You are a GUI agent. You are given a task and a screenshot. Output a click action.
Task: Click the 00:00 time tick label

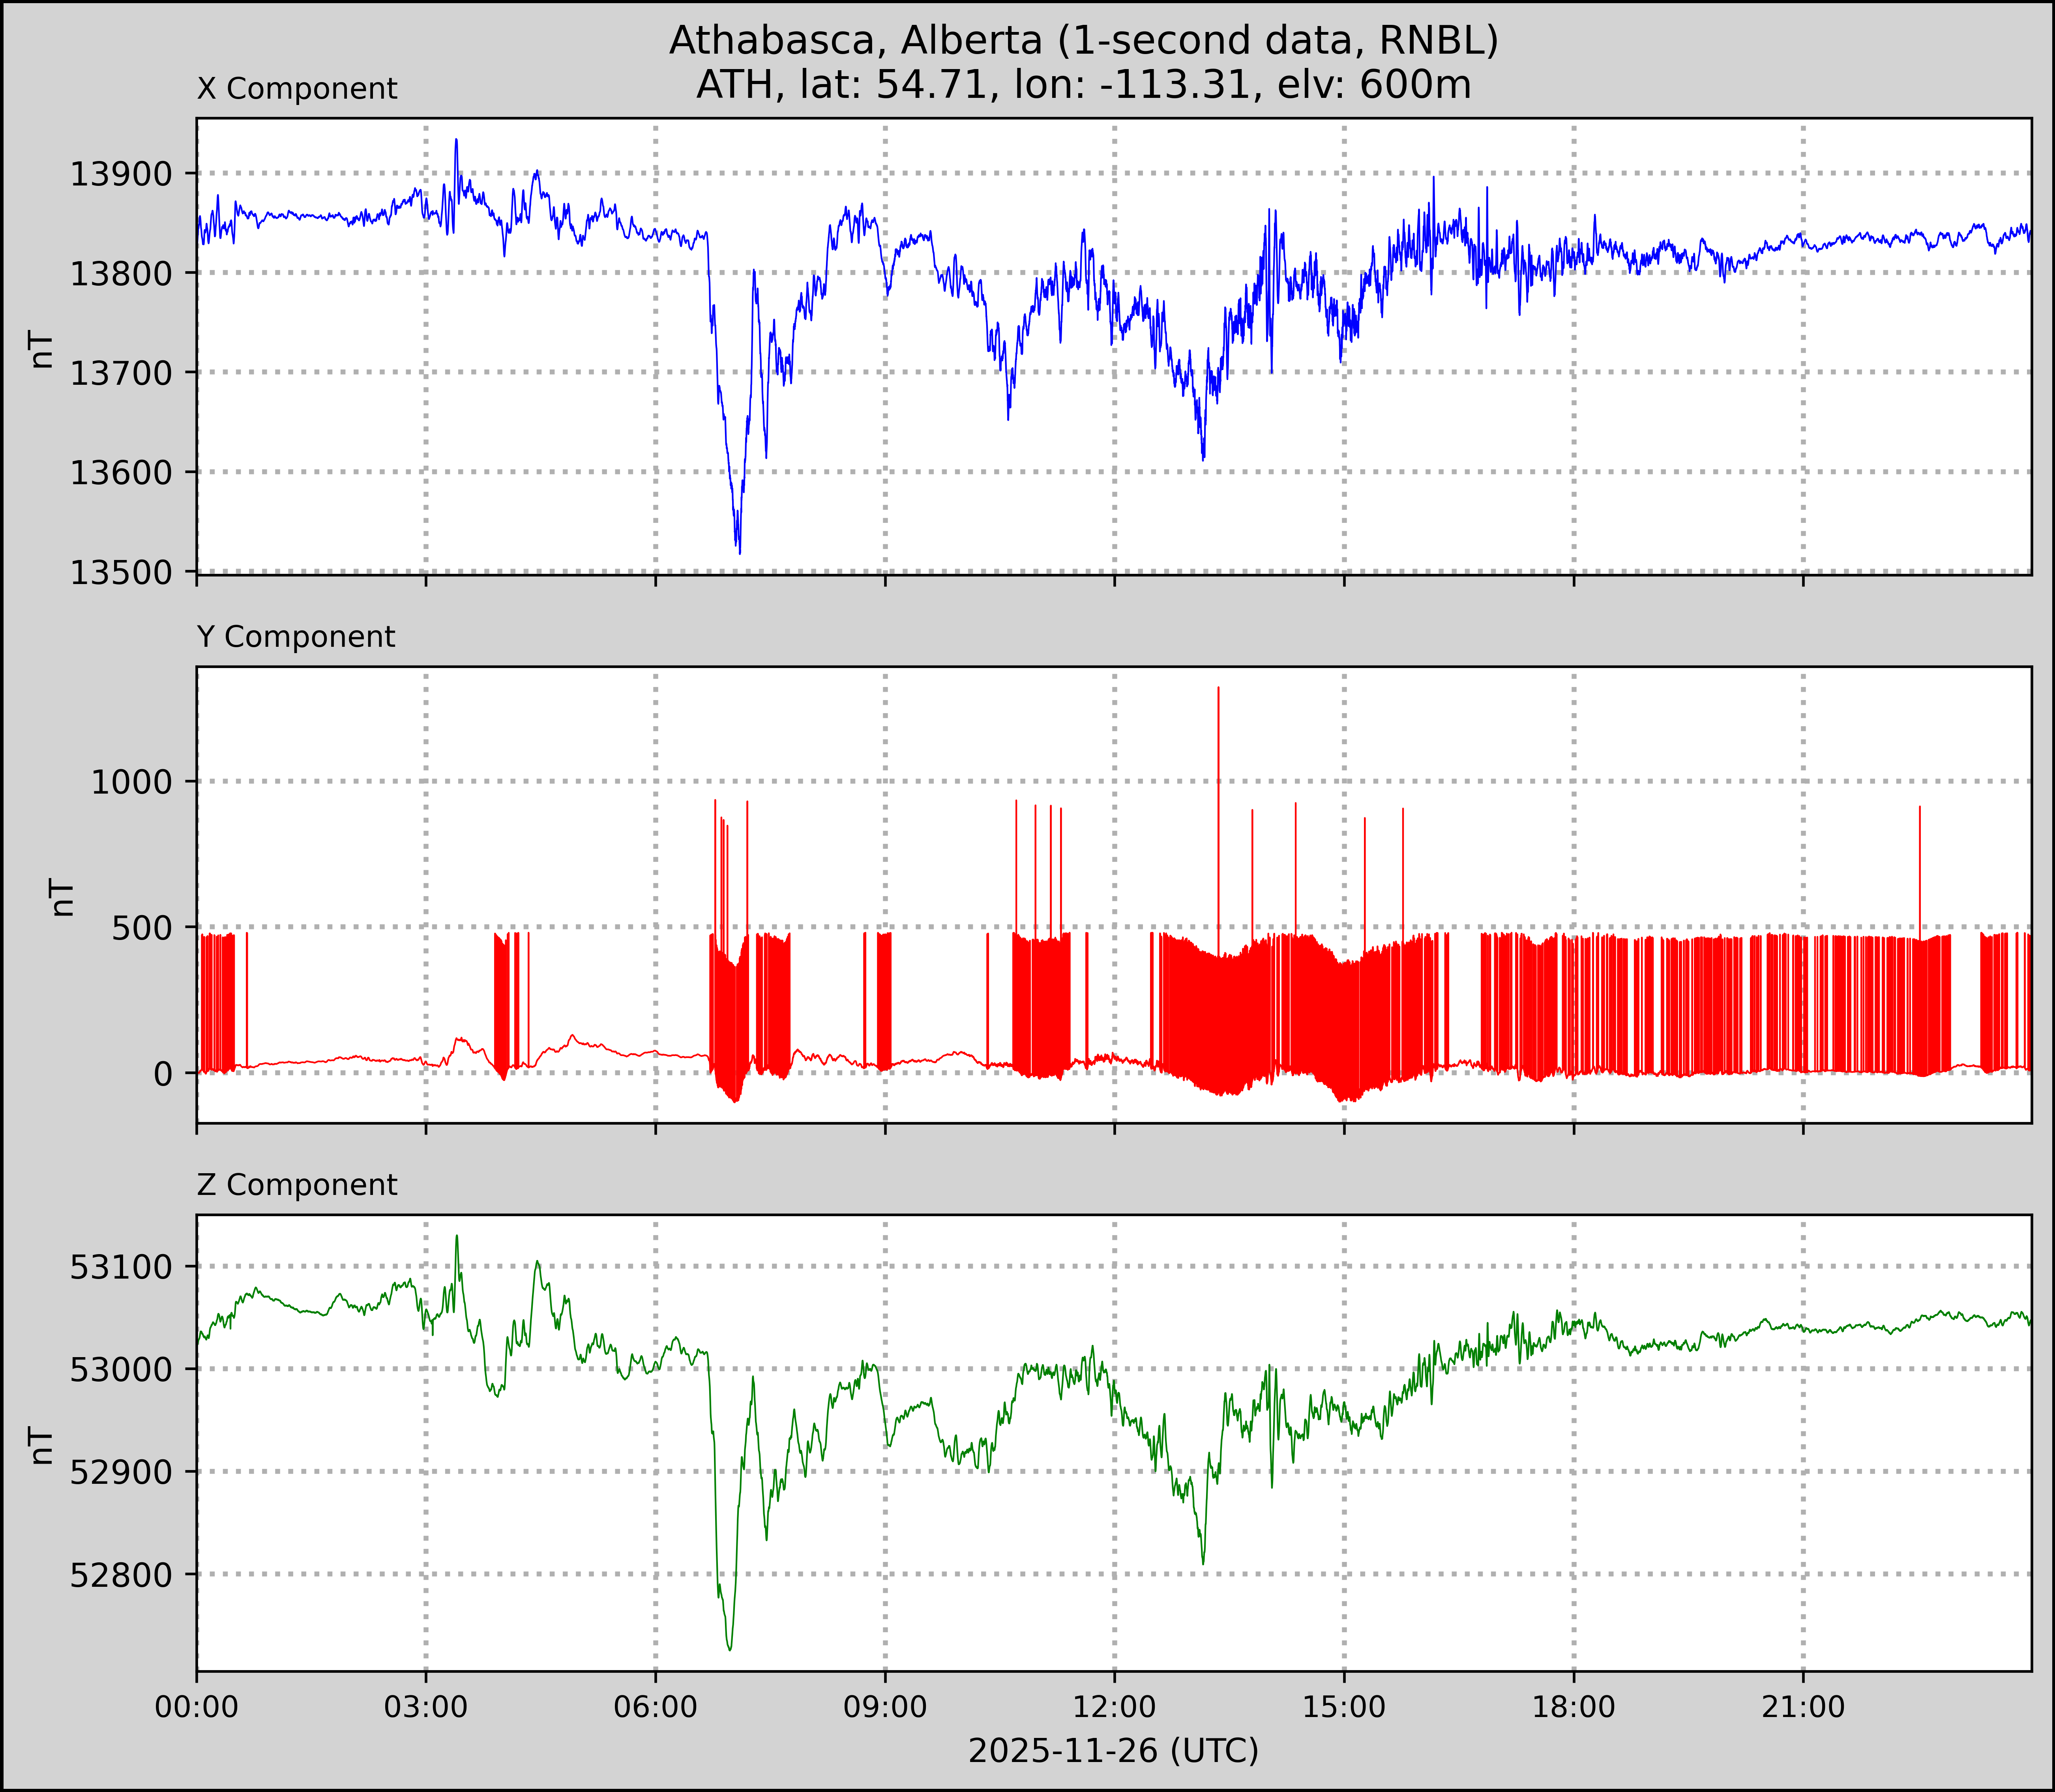[197, 1706]
